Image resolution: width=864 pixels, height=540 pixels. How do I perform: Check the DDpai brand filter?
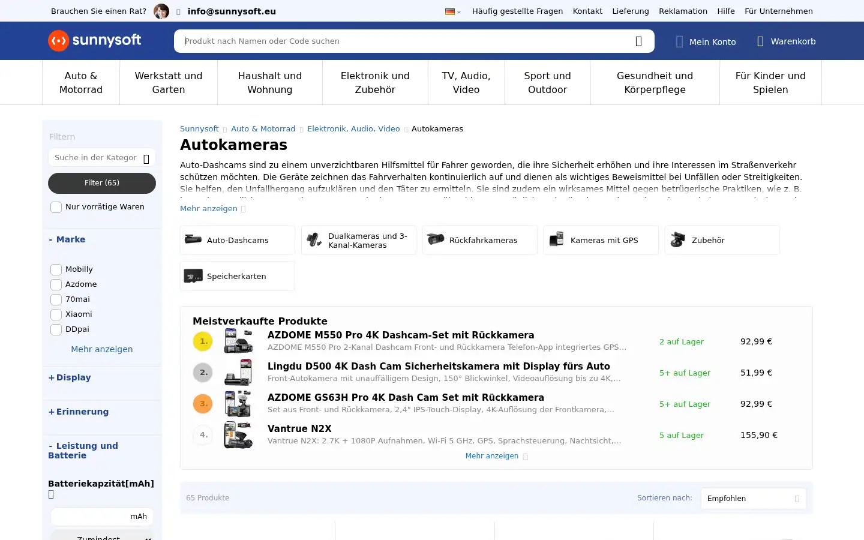coord(56,329)
